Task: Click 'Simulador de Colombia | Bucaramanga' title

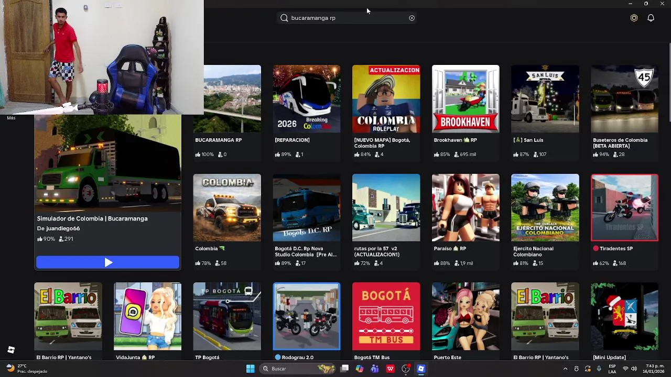Action: 92,218
